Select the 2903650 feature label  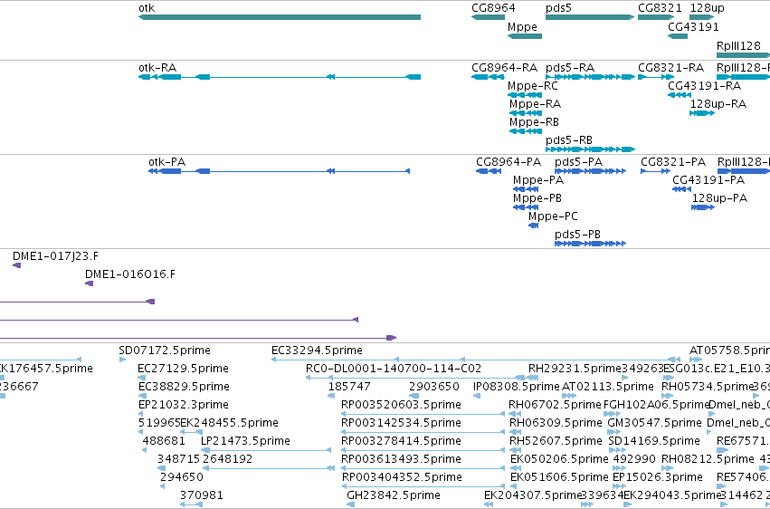434,387
